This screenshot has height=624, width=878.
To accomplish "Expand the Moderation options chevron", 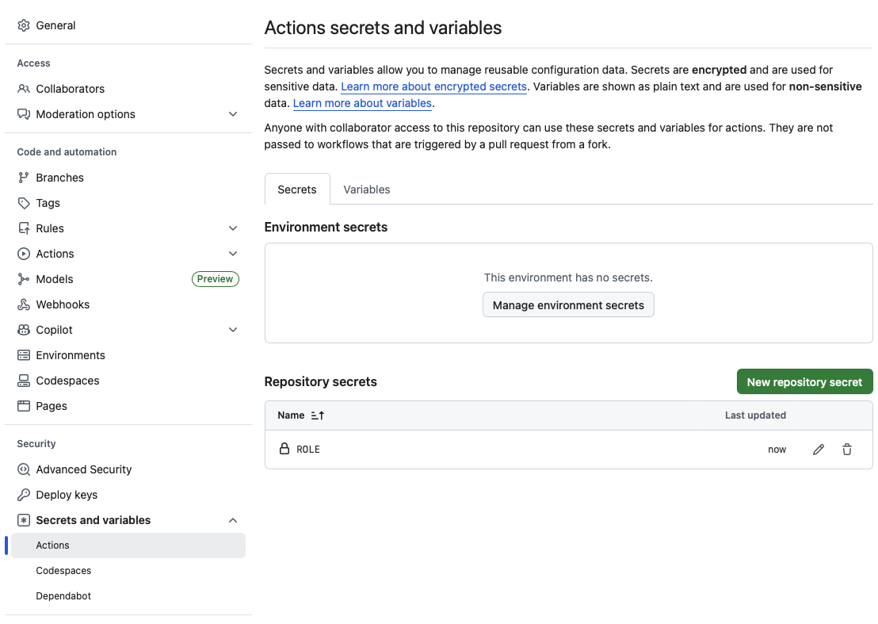I will pyautogui.click(x=233, y=114).
